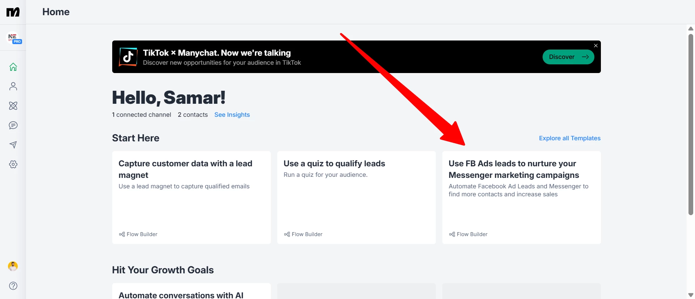Open FB Ads leads Messenger template card
This screenshot has width=695, height=299.
[521, 197]
